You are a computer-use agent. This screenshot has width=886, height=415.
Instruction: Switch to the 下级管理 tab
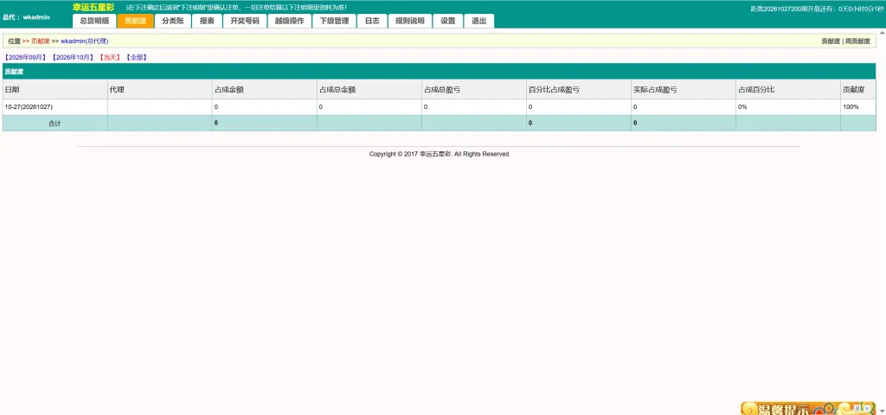pos(334,21)
